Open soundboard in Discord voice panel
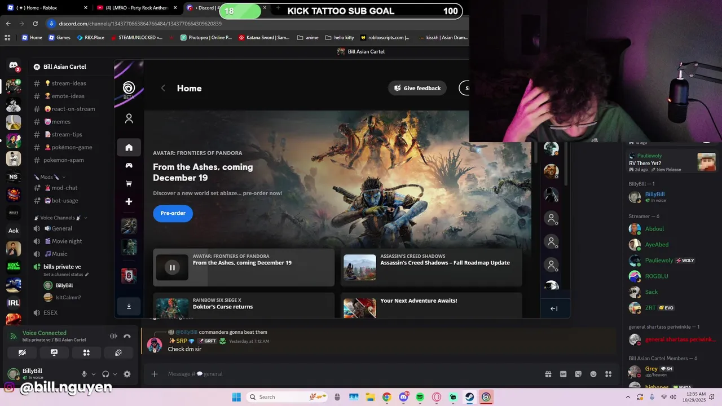This screenshot has width=722, height=406. click(118, 352)
